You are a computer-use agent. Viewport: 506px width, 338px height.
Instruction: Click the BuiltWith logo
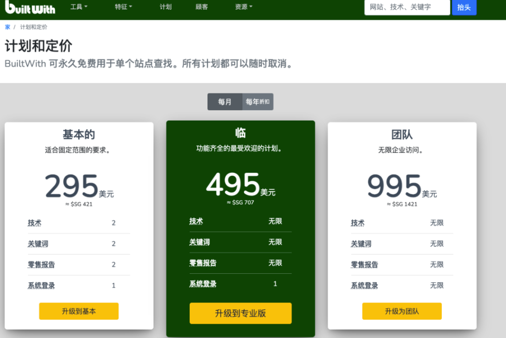tap(30, 7)
